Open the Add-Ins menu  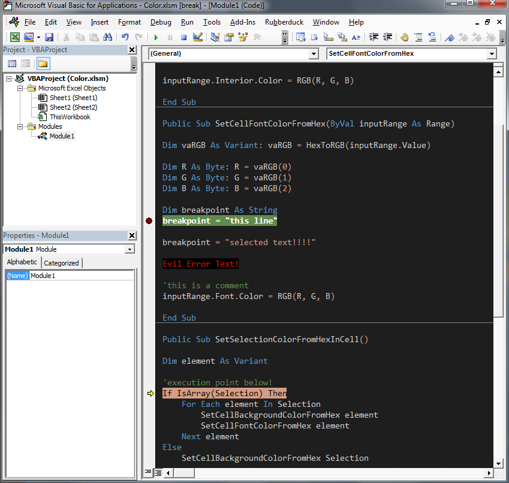click(x=243, y=22)
